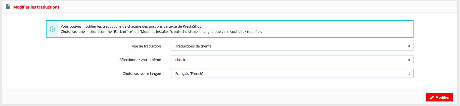460x106 pixels.
Task: Click the Choisissez votre langue label
Action: [x=142, y=74]
